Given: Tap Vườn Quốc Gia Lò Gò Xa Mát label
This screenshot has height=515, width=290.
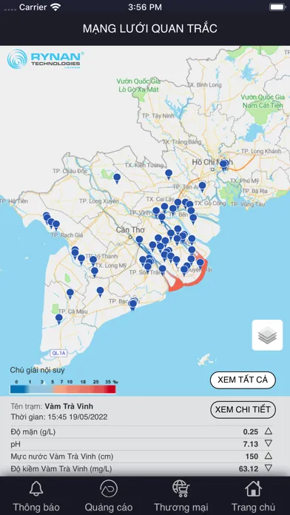Looking at the screenshot, I should [x=138, y=85].
